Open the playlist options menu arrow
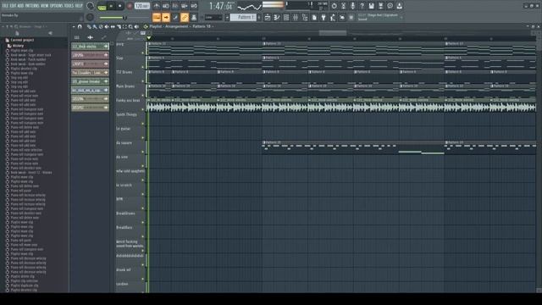 pos(74,26)
